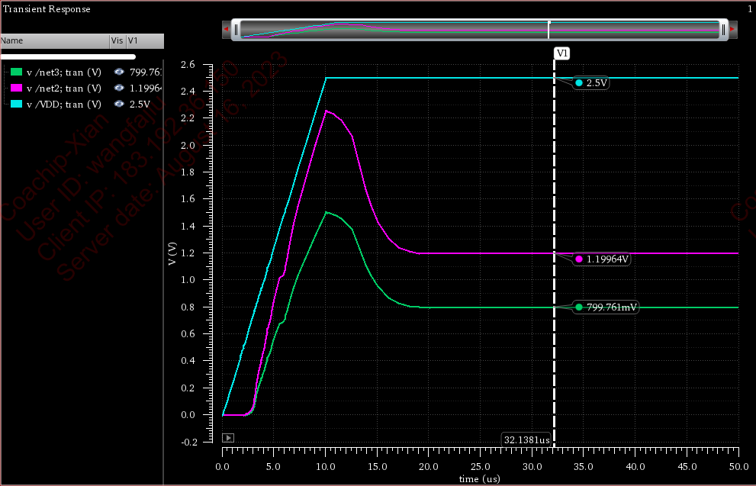Click the 32.1381us marker time label
Image resolution: width=756 pixels, height=486 pixels.
point(526,440)
